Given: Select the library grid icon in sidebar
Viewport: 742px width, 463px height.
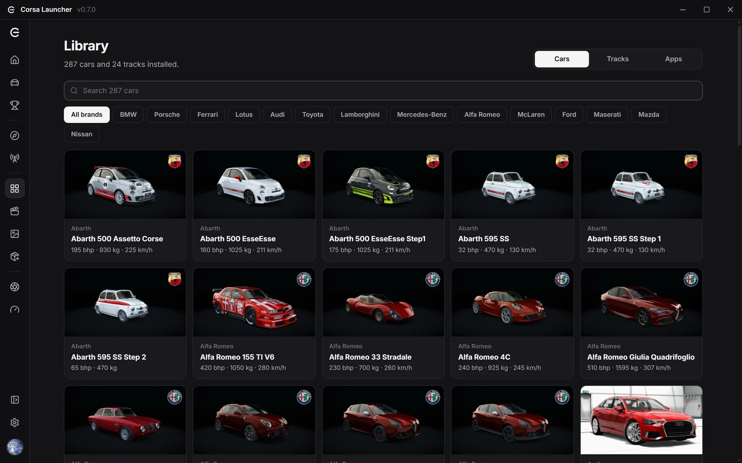Looking at the screenshot, I should point(15,188).
